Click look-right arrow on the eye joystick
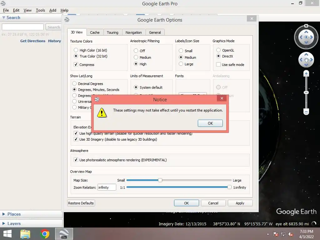Screen dimensions: 320x240 312,37
